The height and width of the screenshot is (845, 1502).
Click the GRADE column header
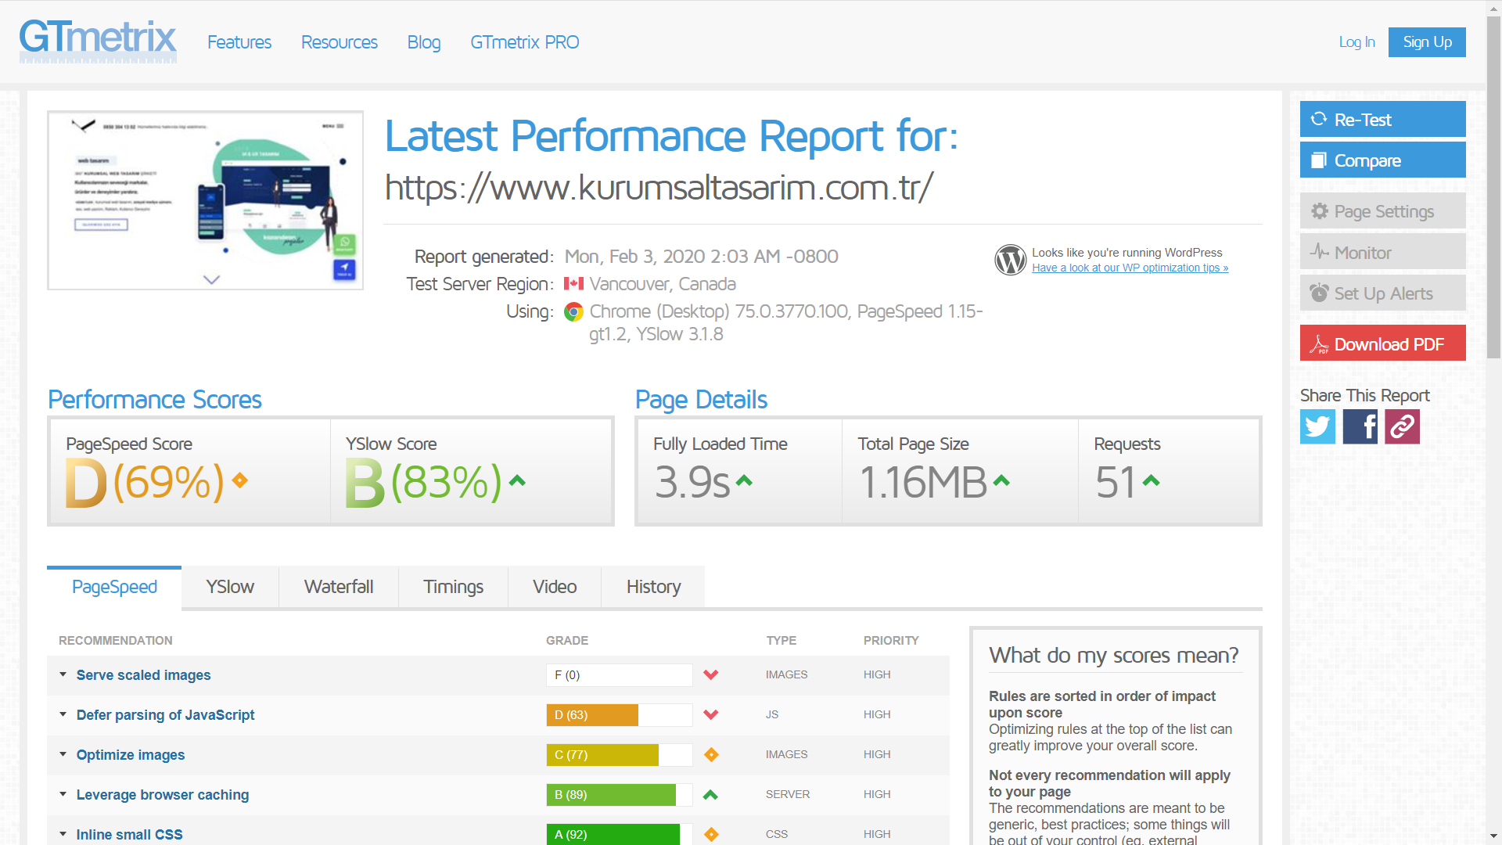pos(567,640)
